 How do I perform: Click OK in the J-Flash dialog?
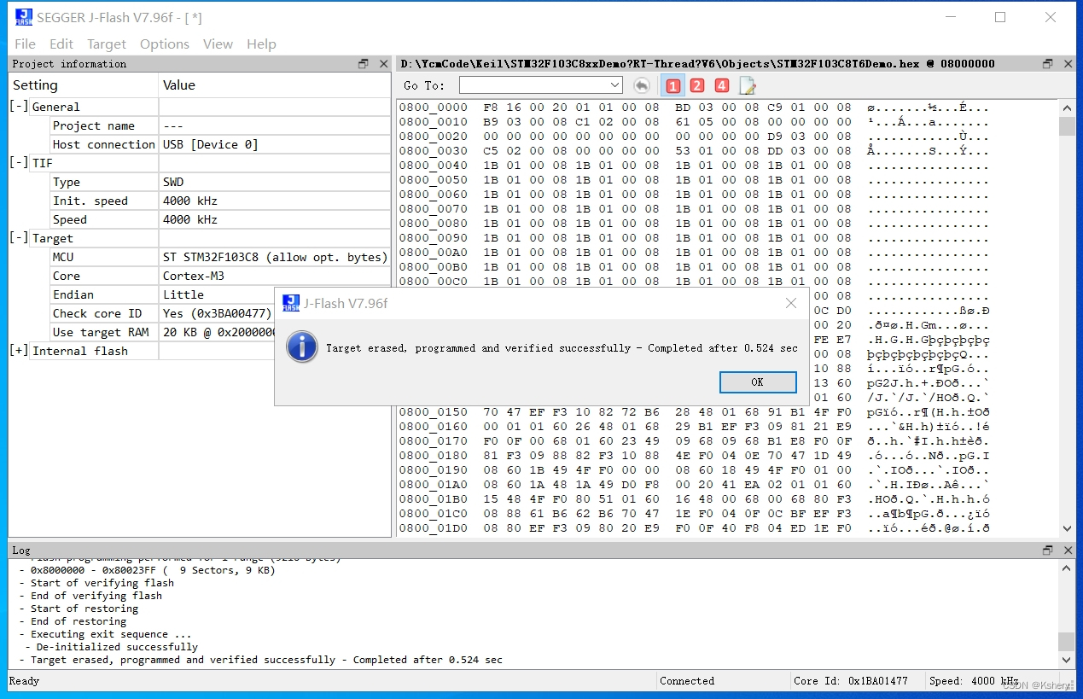pos(758,382)
